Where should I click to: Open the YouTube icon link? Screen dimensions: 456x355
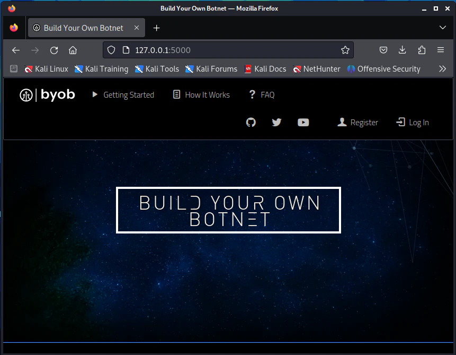coord(303,123)
